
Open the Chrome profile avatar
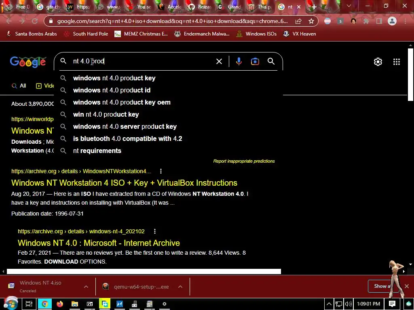coord(392,21)
